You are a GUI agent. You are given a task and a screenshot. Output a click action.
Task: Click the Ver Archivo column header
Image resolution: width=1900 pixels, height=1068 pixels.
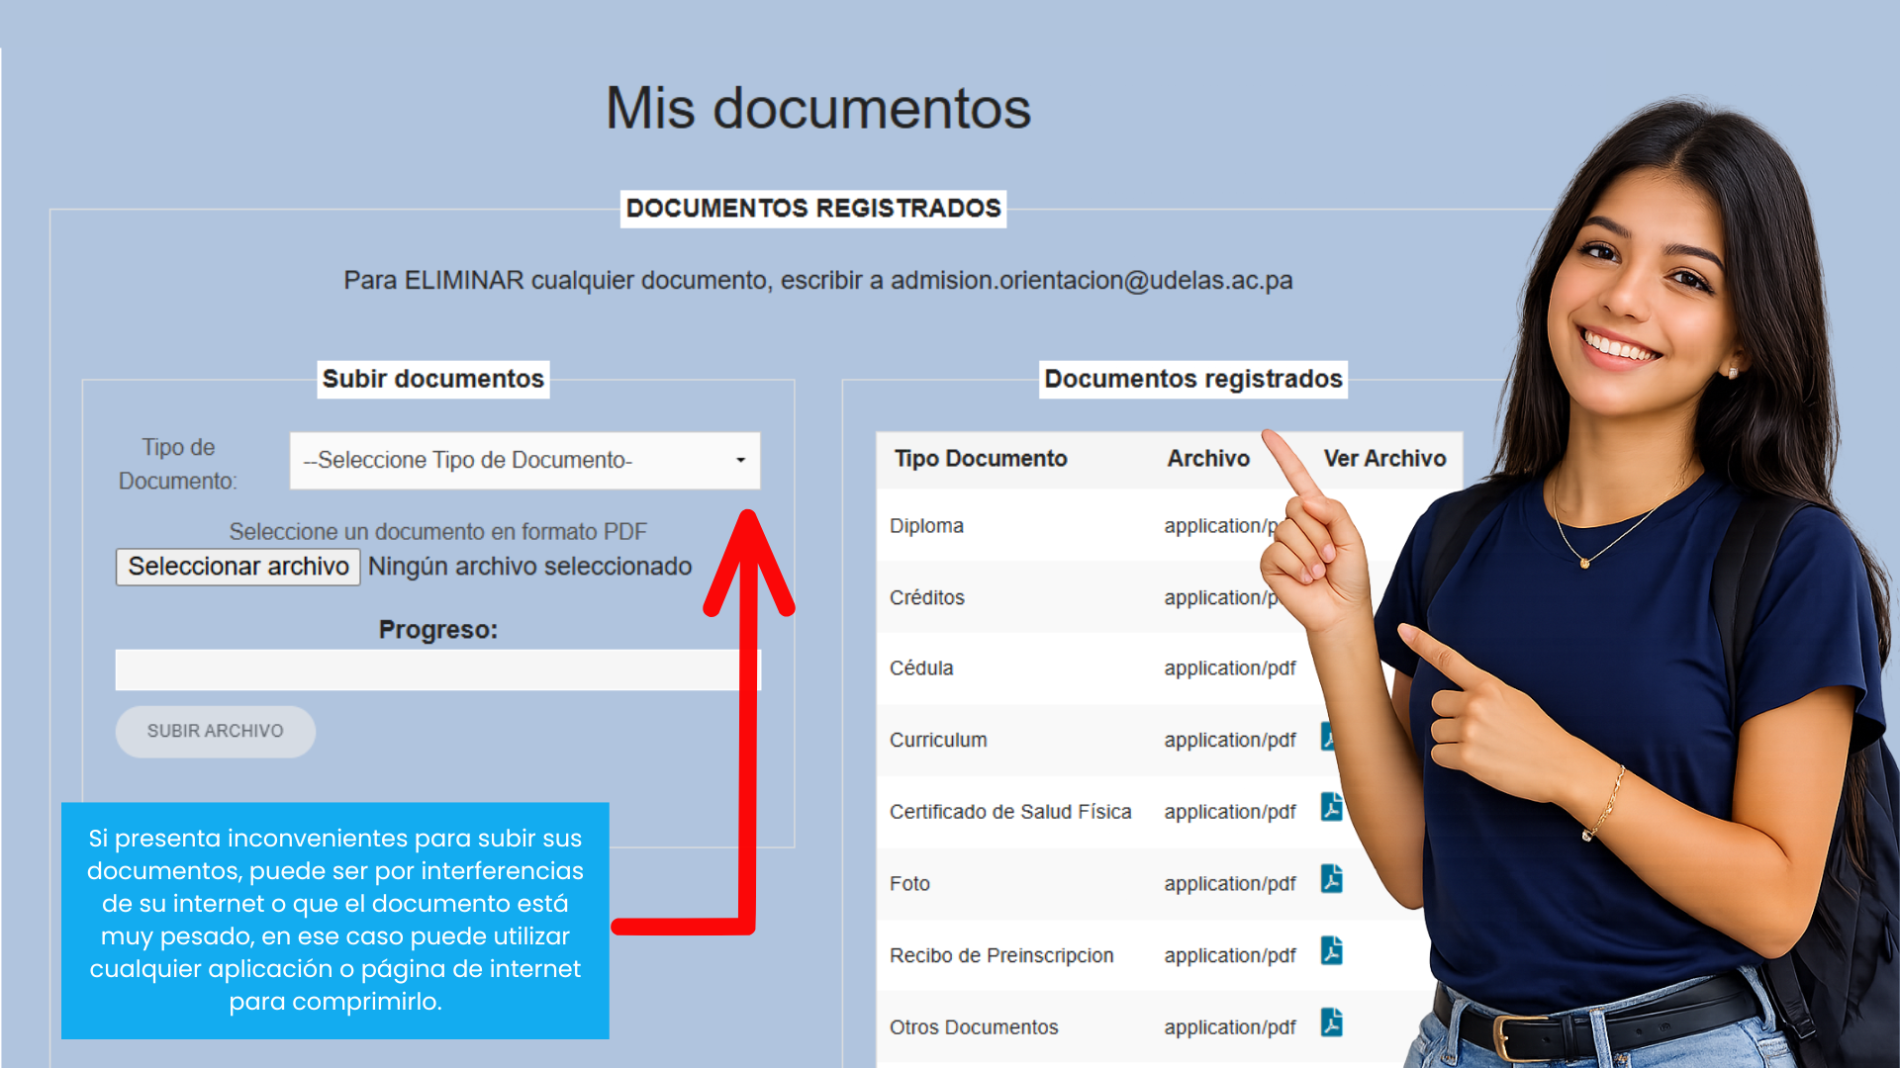point(1384,459)
